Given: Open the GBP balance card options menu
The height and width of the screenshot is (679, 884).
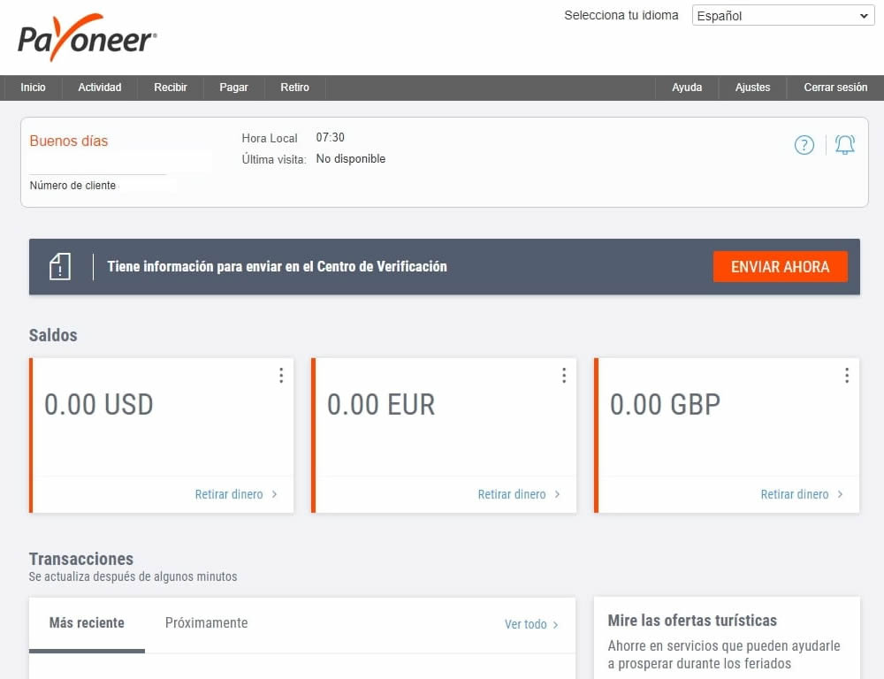Looking at the screenshot, I should click(x=846, y=375).
